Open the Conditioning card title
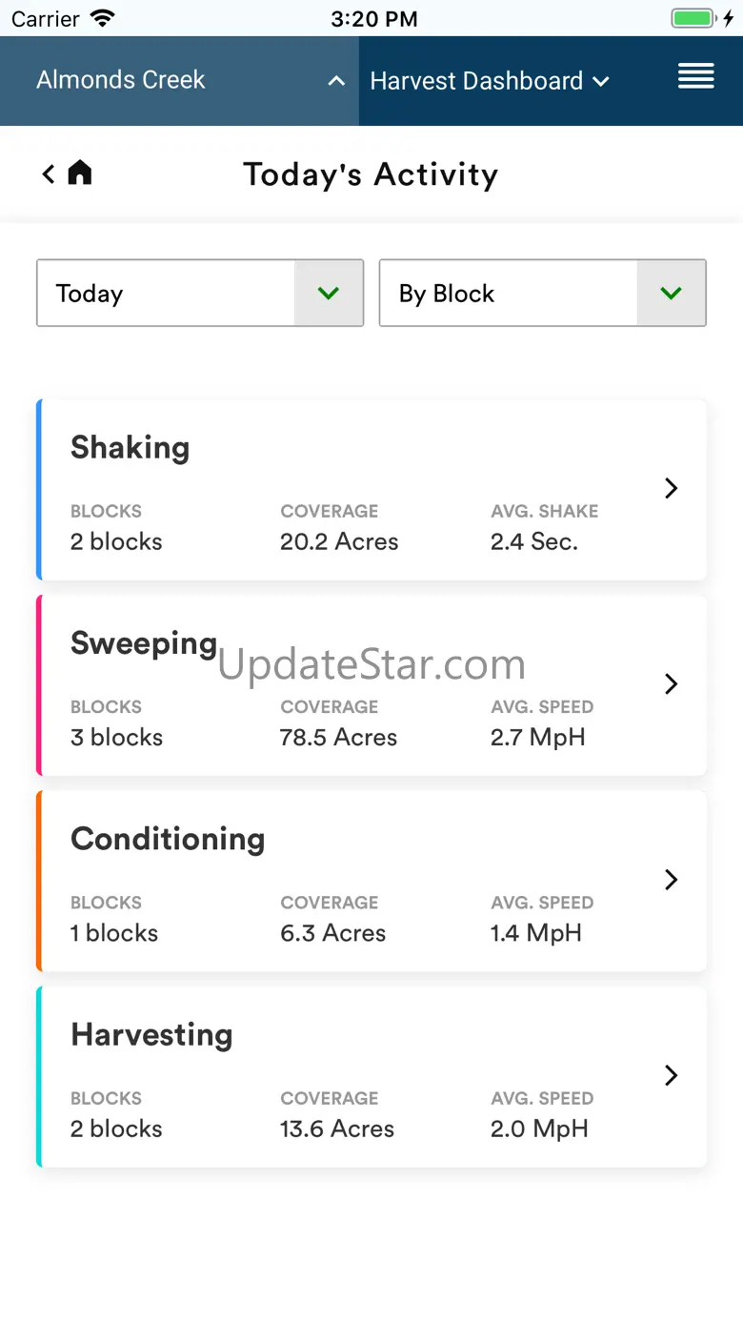The width and height of the screenshot is (743, 1322). pyautogui.click(x=168, y=839)
